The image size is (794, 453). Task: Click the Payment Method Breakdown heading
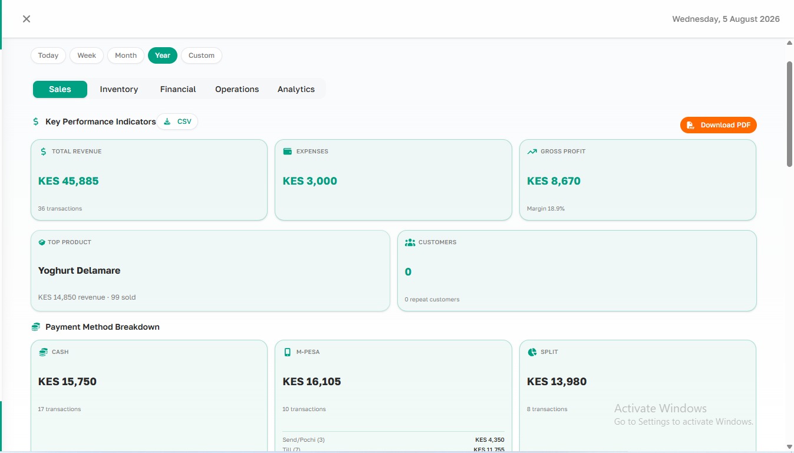coord(103,327)
